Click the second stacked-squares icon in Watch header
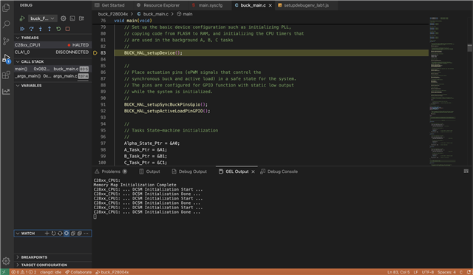Screen dimensions: 473x275 coord(80,233)
